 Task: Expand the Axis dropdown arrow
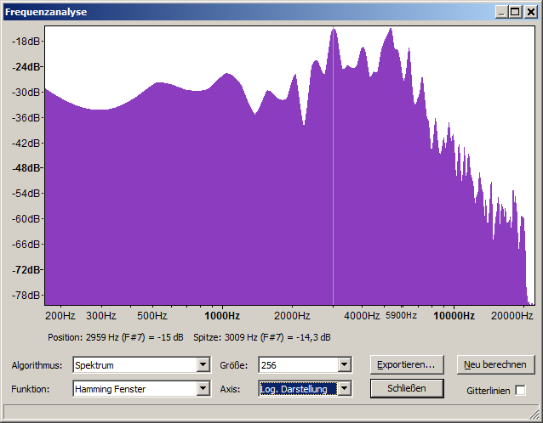[x=344, y=389]
